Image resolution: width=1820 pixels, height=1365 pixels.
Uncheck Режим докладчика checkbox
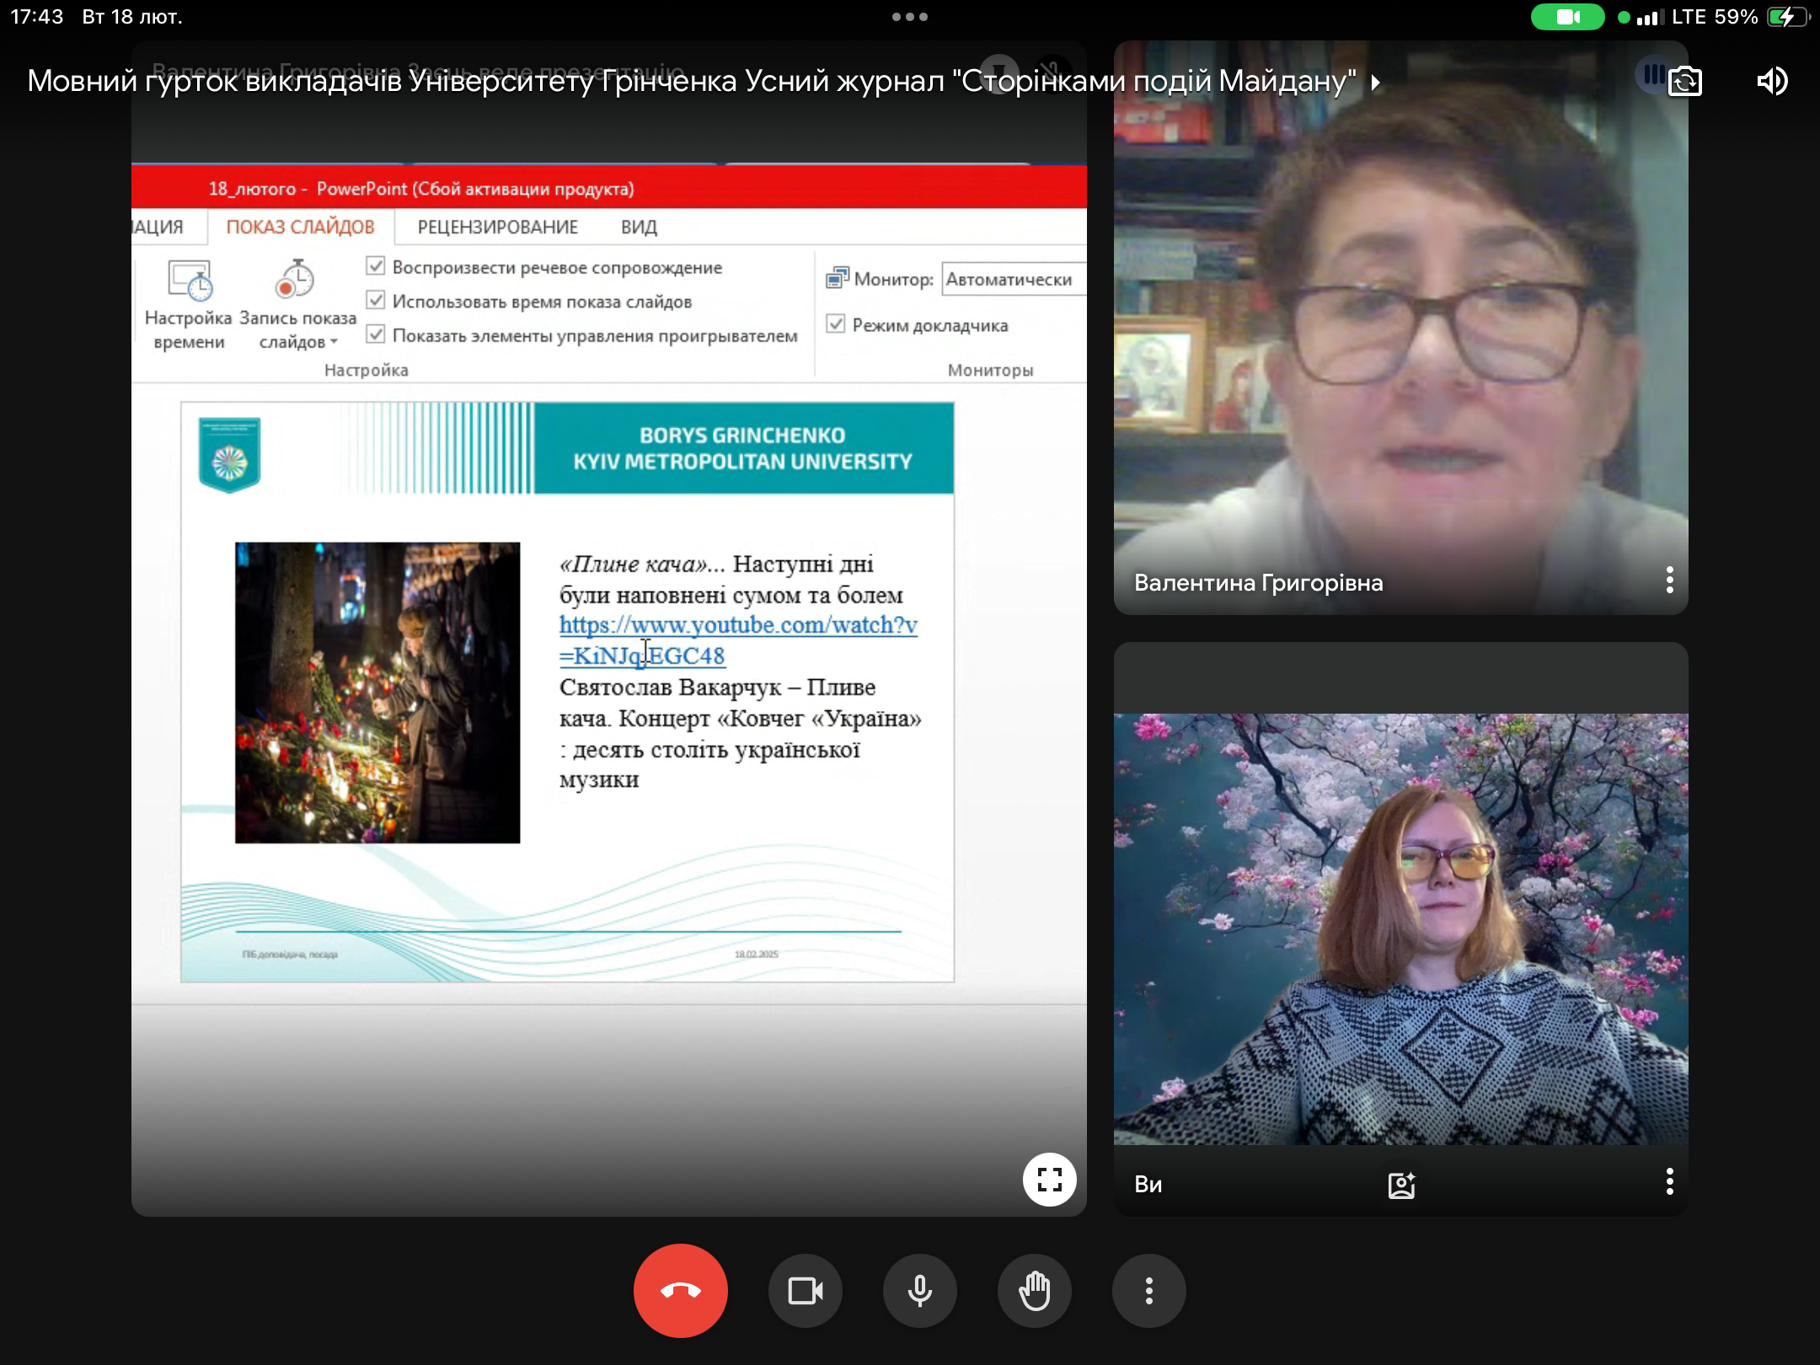pyautogui.click(x=836, y=324)
